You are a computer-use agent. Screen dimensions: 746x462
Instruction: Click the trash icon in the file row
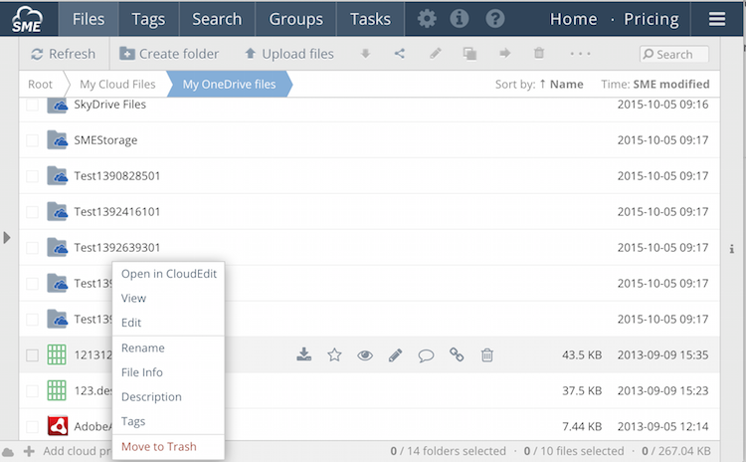click(x=487, y=354)
